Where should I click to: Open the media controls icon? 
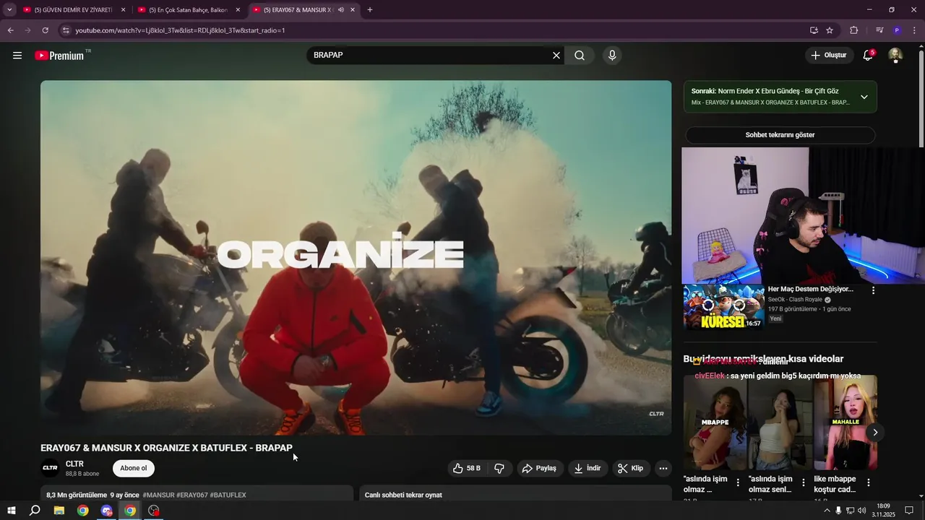pos(879,30)
